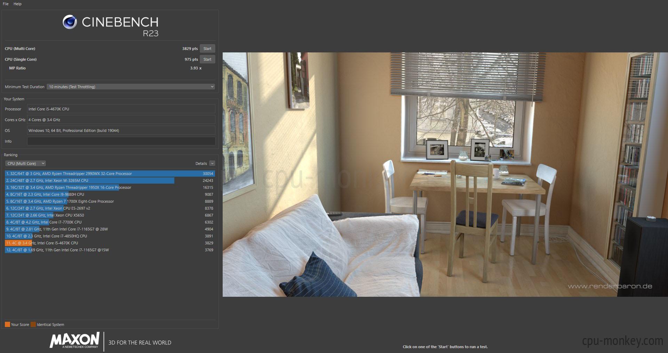
Task: Select the Intel Core i7-7700K ranking row
Action: [x=110, y=222]
